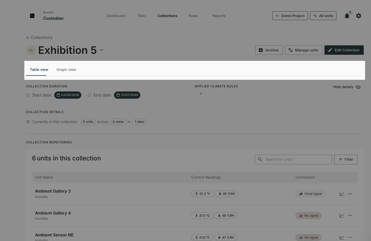The image size is (371, 241).
Task: Select Ambient Gallery 4 unit name
Action: (x=53, y=213)
